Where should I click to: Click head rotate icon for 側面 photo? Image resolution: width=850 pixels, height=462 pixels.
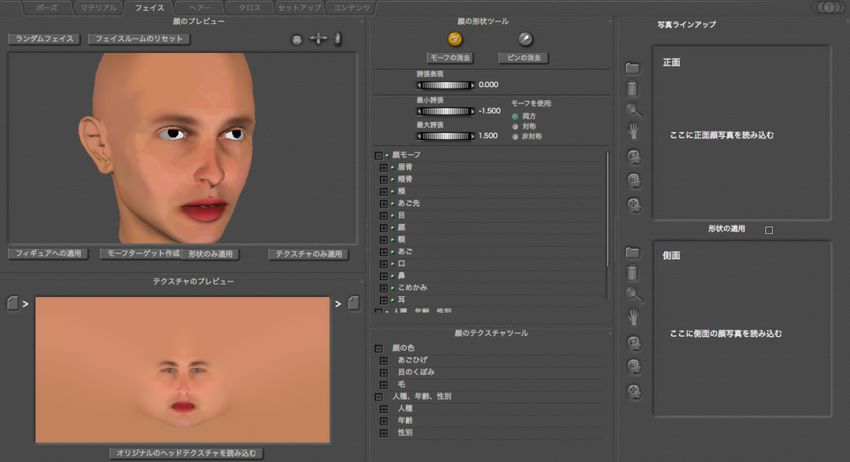point(633,343)
